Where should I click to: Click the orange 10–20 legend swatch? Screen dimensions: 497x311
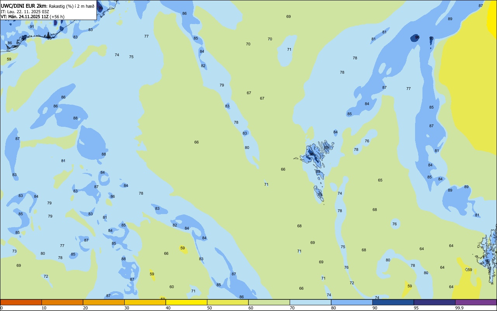coord(62,302)
